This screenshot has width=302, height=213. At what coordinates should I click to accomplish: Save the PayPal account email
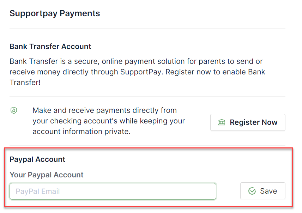[263, 191]
